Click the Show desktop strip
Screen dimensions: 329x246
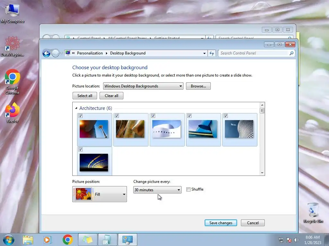(327, 240)
